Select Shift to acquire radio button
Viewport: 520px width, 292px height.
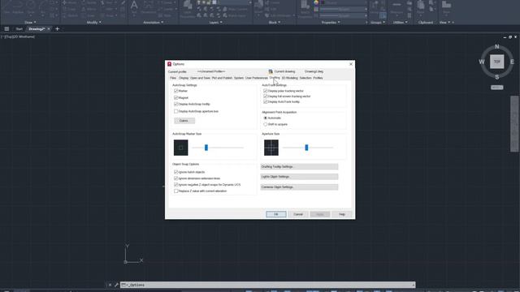(x=266, y=124)
